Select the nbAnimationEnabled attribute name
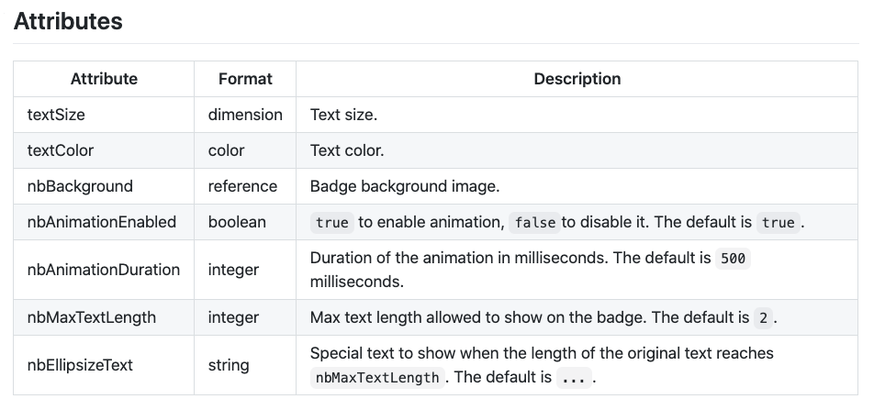This screenshot has height=410, width=874. coord(101,222)
